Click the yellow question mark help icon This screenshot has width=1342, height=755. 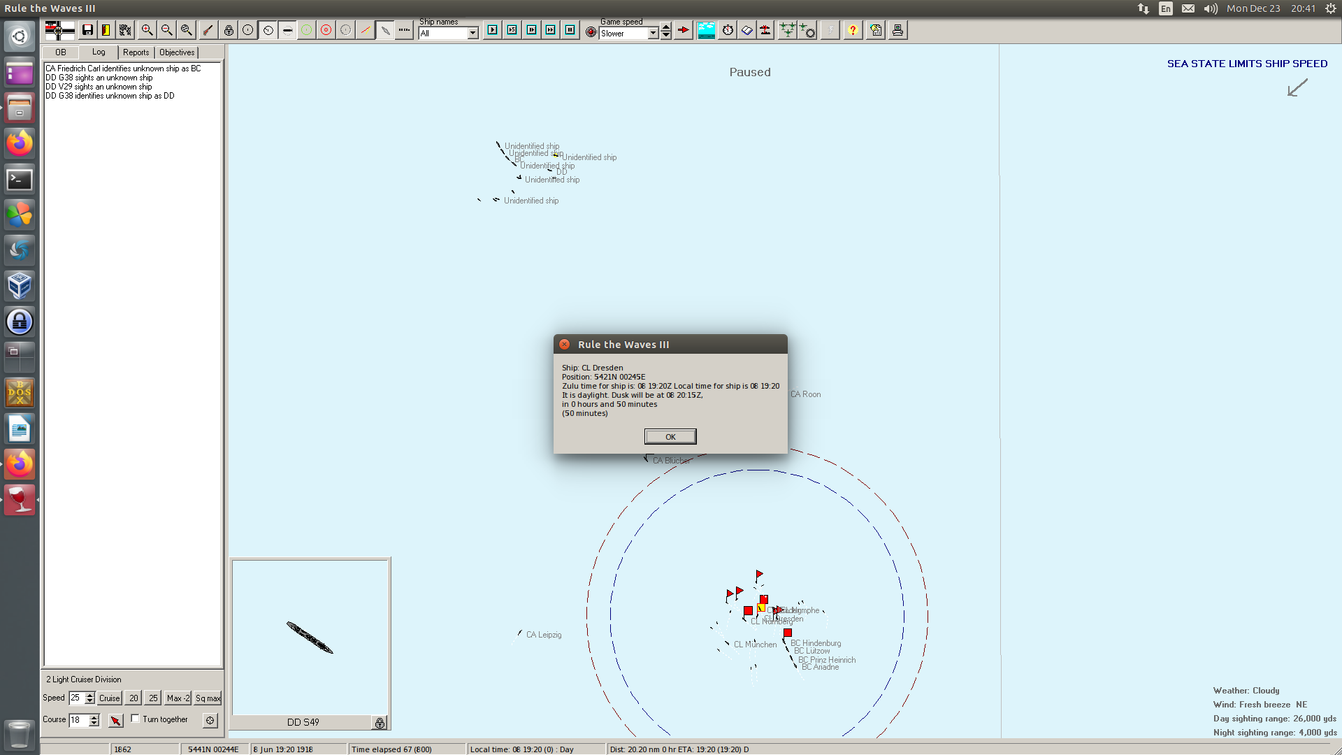(852, 30)
